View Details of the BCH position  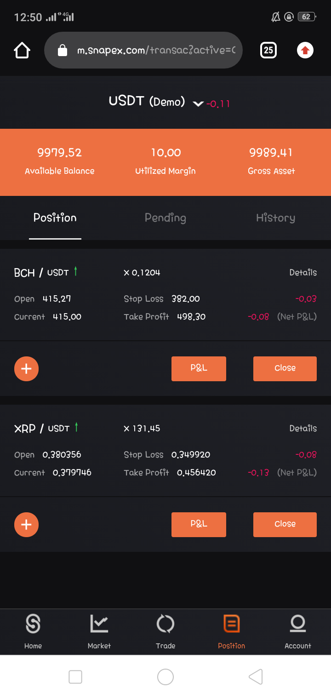tap(303, 273)
